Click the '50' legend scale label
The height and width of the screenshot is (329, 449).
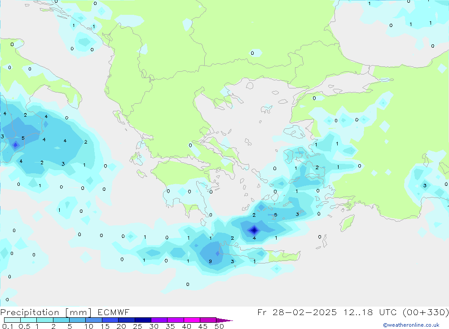pyautogui.click(x=219, y=326)
